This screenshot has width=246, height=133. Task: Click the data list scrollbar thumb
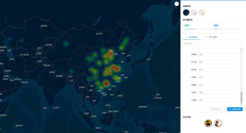point(241,97)
